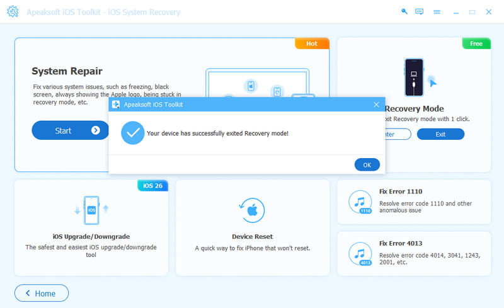The height and width of the screenshot is (308, 504).
Task: Click 'Resolve error code 1110' description
Action: (426, 207)
